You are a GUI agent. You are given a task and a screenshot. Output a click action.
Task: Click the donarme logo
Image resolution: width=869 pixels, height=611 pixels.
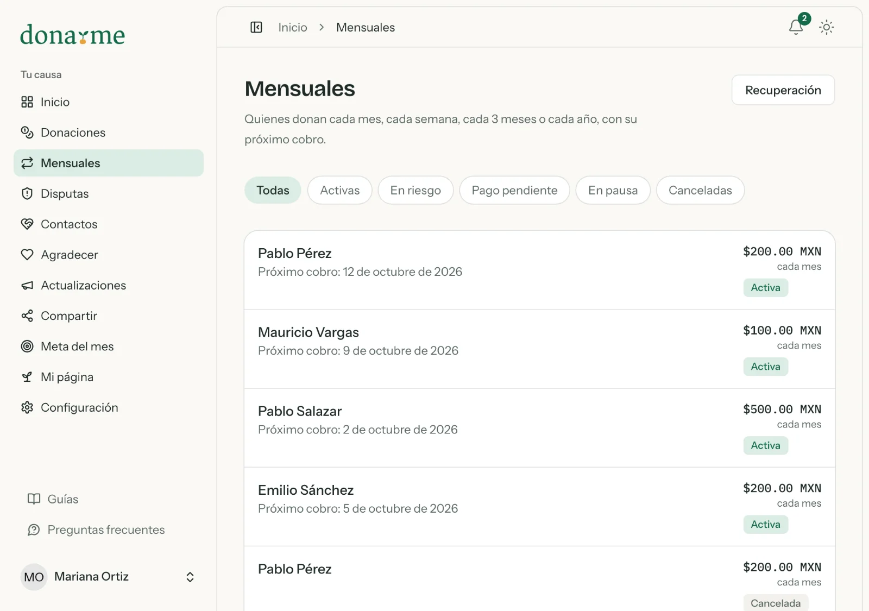(73, 35)
